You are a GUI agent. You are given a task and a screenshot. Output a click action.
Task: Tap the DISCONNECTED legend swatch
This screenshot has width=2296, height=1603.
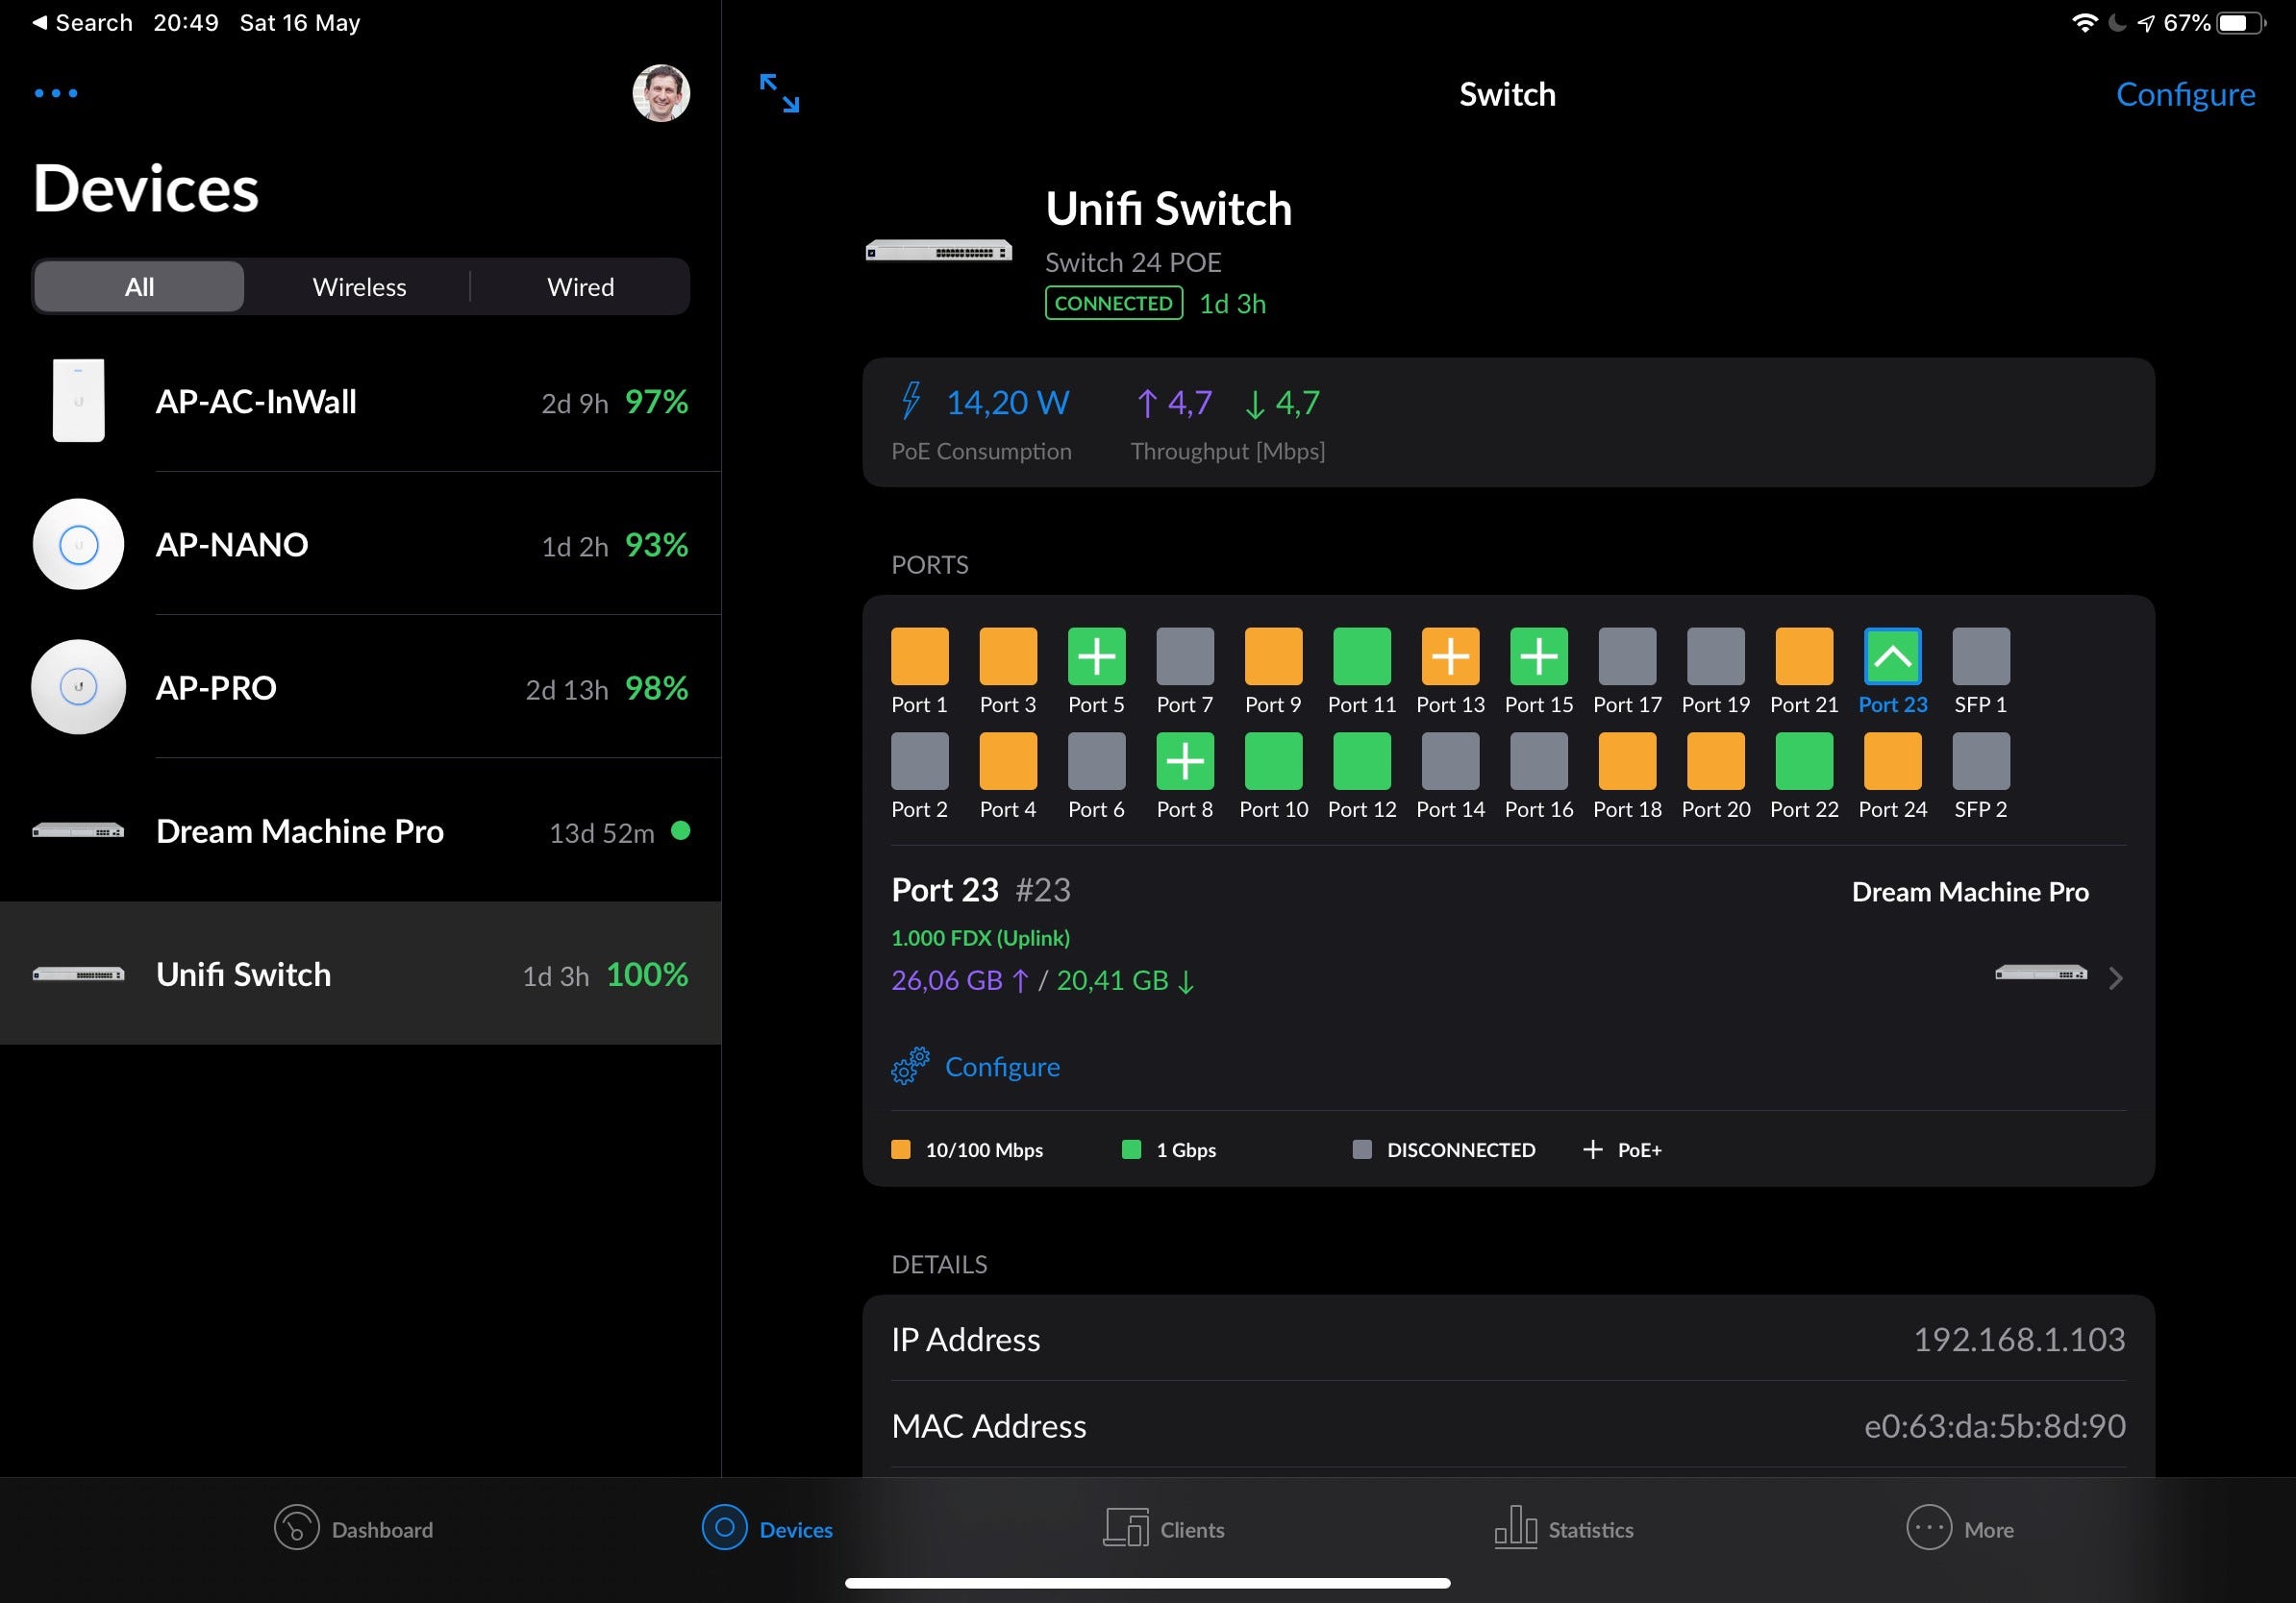[1361, 1149]
